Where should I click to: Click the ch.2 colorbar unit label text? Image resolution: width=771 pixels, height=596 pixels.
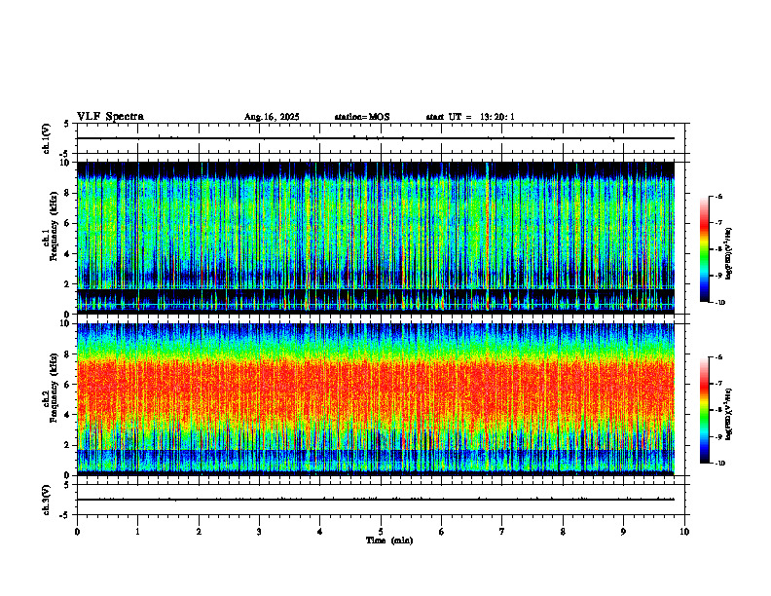(x=729, y=414)
